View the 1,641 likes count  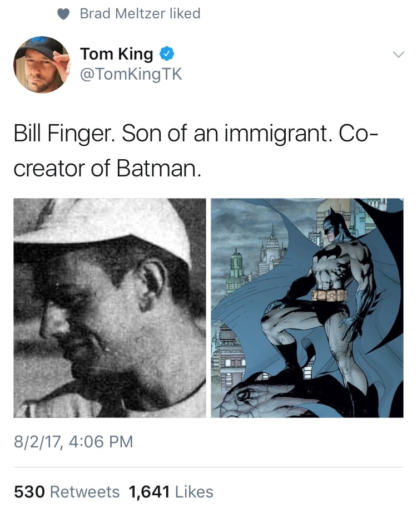(148, 491)
